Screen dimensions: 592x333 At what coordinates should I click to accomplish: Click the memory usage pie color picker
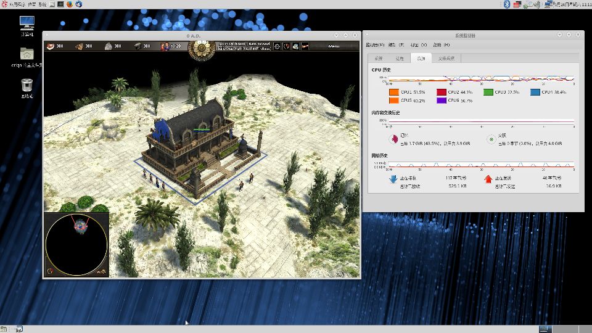393,139
